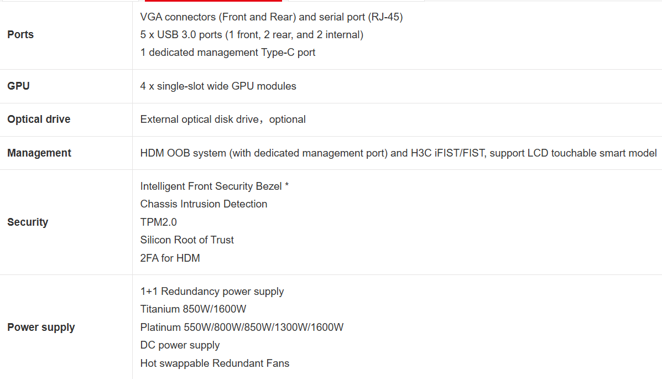
Task: Click the Power supply row label
Action: coord(41,328)
